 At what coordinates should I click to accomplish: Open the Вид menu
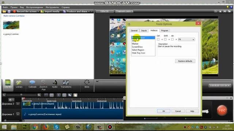[x=22, y=7]
